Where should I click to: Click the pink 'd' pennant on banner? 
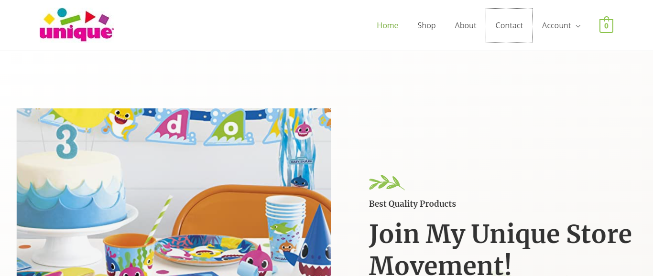(x=171, y=127)
